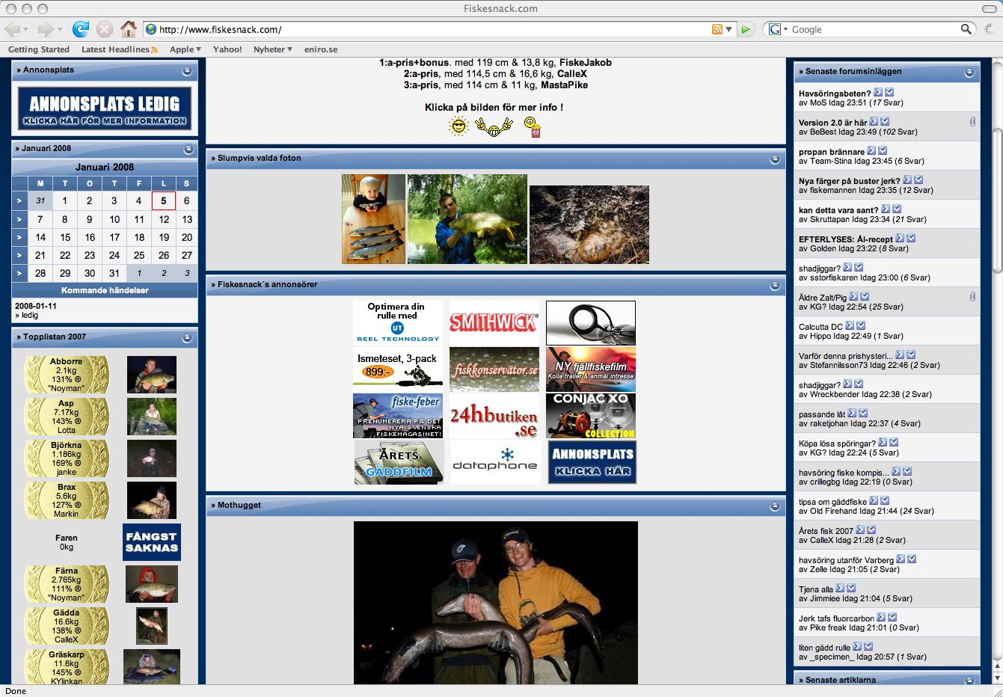Open the propan brännare forum thread
This screenshot has height=697, width=1003.
tap(831, 152)
